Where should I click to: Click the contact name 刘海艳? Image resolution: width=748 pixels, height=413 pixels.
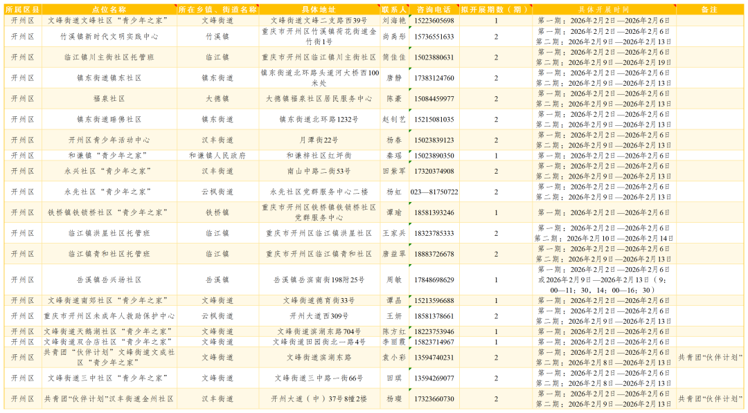tap(394, 21)
